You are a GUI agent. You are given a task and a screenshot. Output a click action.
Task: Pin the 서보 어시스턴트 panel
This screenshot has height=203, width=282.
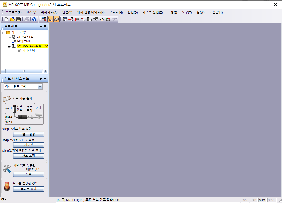tap(41, 78)
